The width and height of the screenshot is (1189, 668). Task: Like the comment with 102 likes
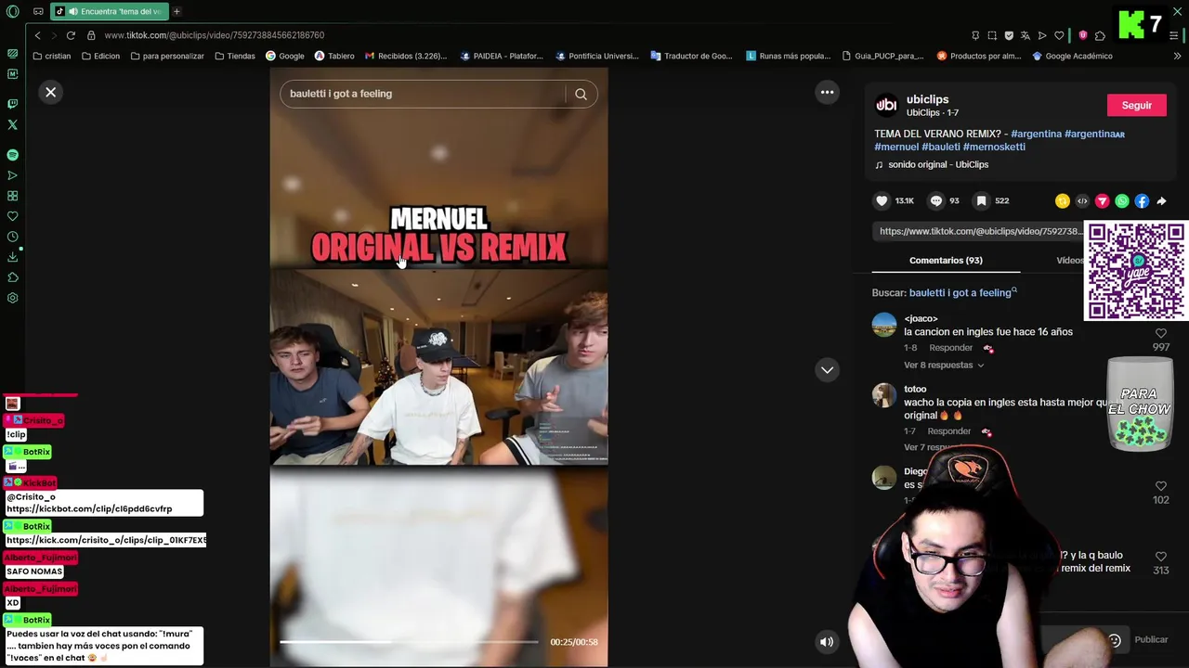[x=1160, y=486]
